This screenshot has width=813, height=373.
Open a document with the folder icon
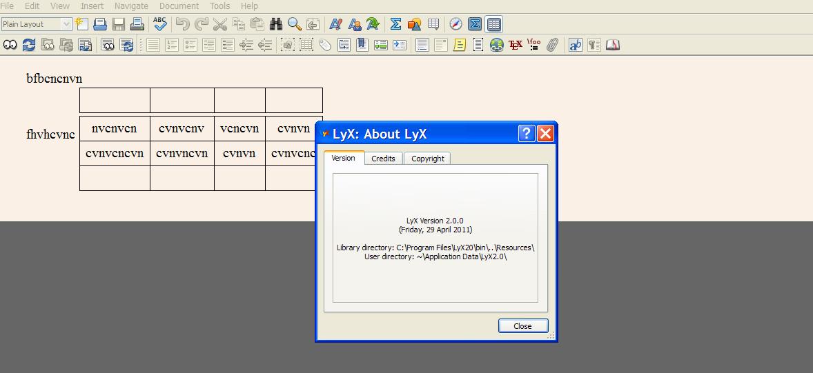tap(100, 24)
